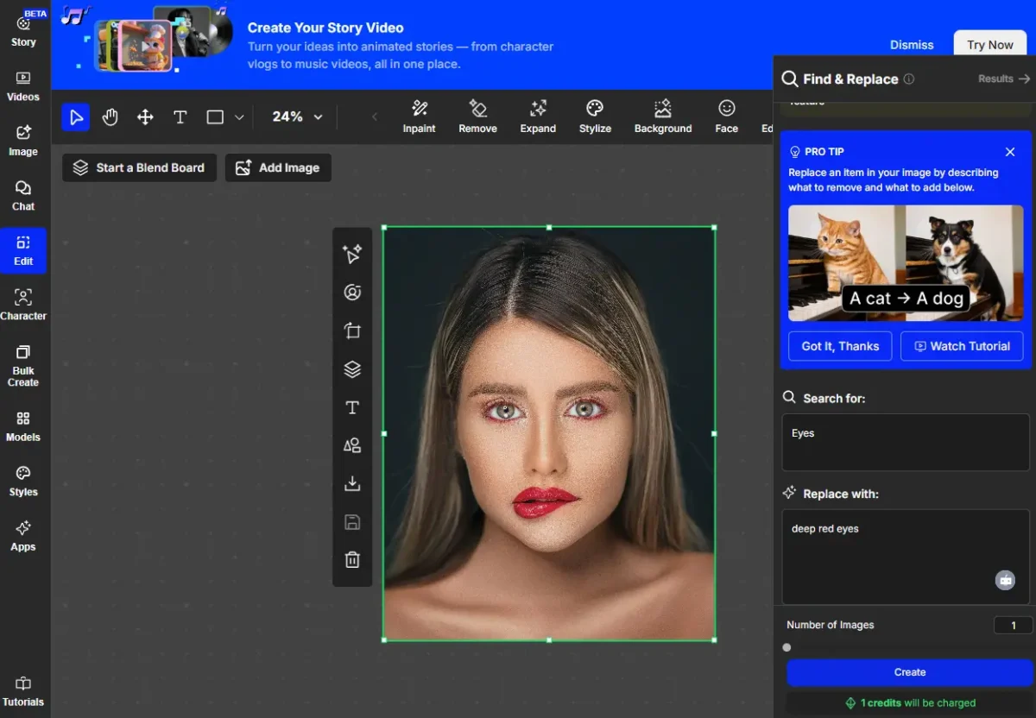
Task: Click the robot assistant icon in Replace field
Action: tap(1005, 581)
